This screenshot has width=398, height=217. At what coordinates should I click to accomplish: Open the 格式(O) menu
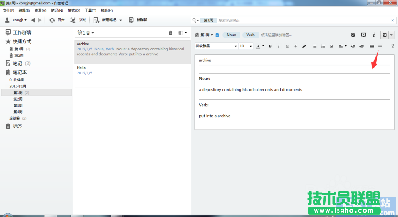click(x=74, y=10)
